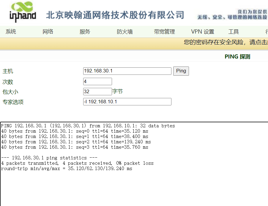Viewport: 268px width, 206px height.
Task: Select the 包大小 packet size field
Action: click(x=97, y=91)
